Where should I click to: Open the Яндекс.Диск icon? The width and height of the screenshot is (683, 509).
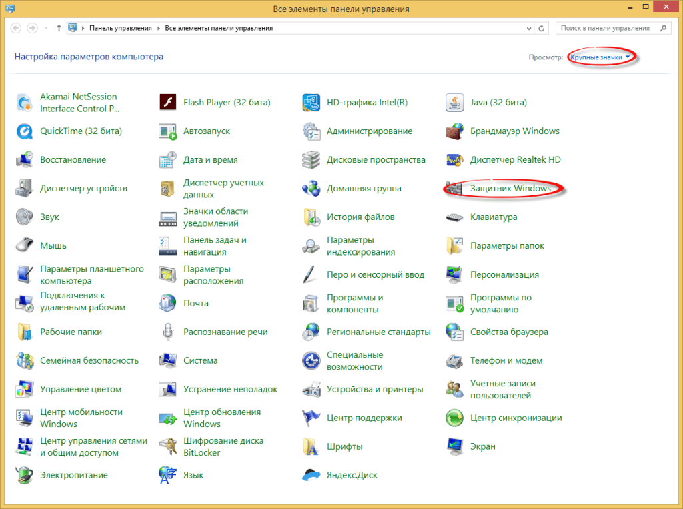[x=311, y=475]
